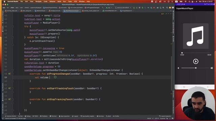Click the override gutter icon beside onStartTrackingTouch

pyautogui.click(x=9, y=88)
